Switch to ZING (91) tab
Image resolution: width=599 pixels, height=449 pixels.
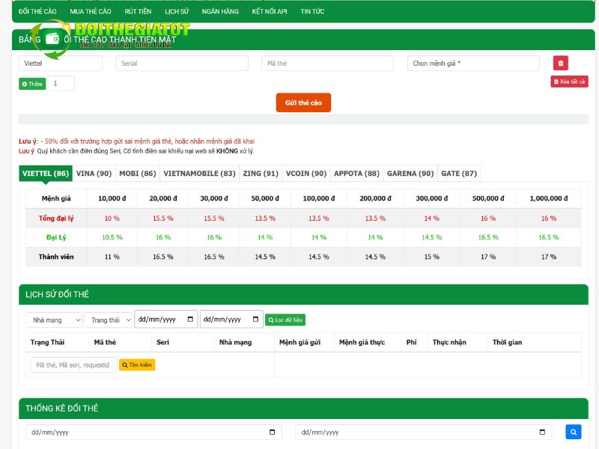pyautogui.click(x=261, y=174)
